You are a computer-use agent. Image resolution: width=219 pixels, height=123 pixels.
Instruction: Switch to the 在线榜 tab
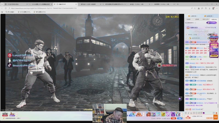click(188, 19)
